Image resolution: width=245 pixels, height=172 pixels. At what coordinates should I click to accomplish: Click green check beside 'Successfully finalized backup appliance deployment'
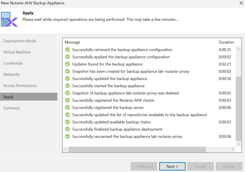[68, 129]
